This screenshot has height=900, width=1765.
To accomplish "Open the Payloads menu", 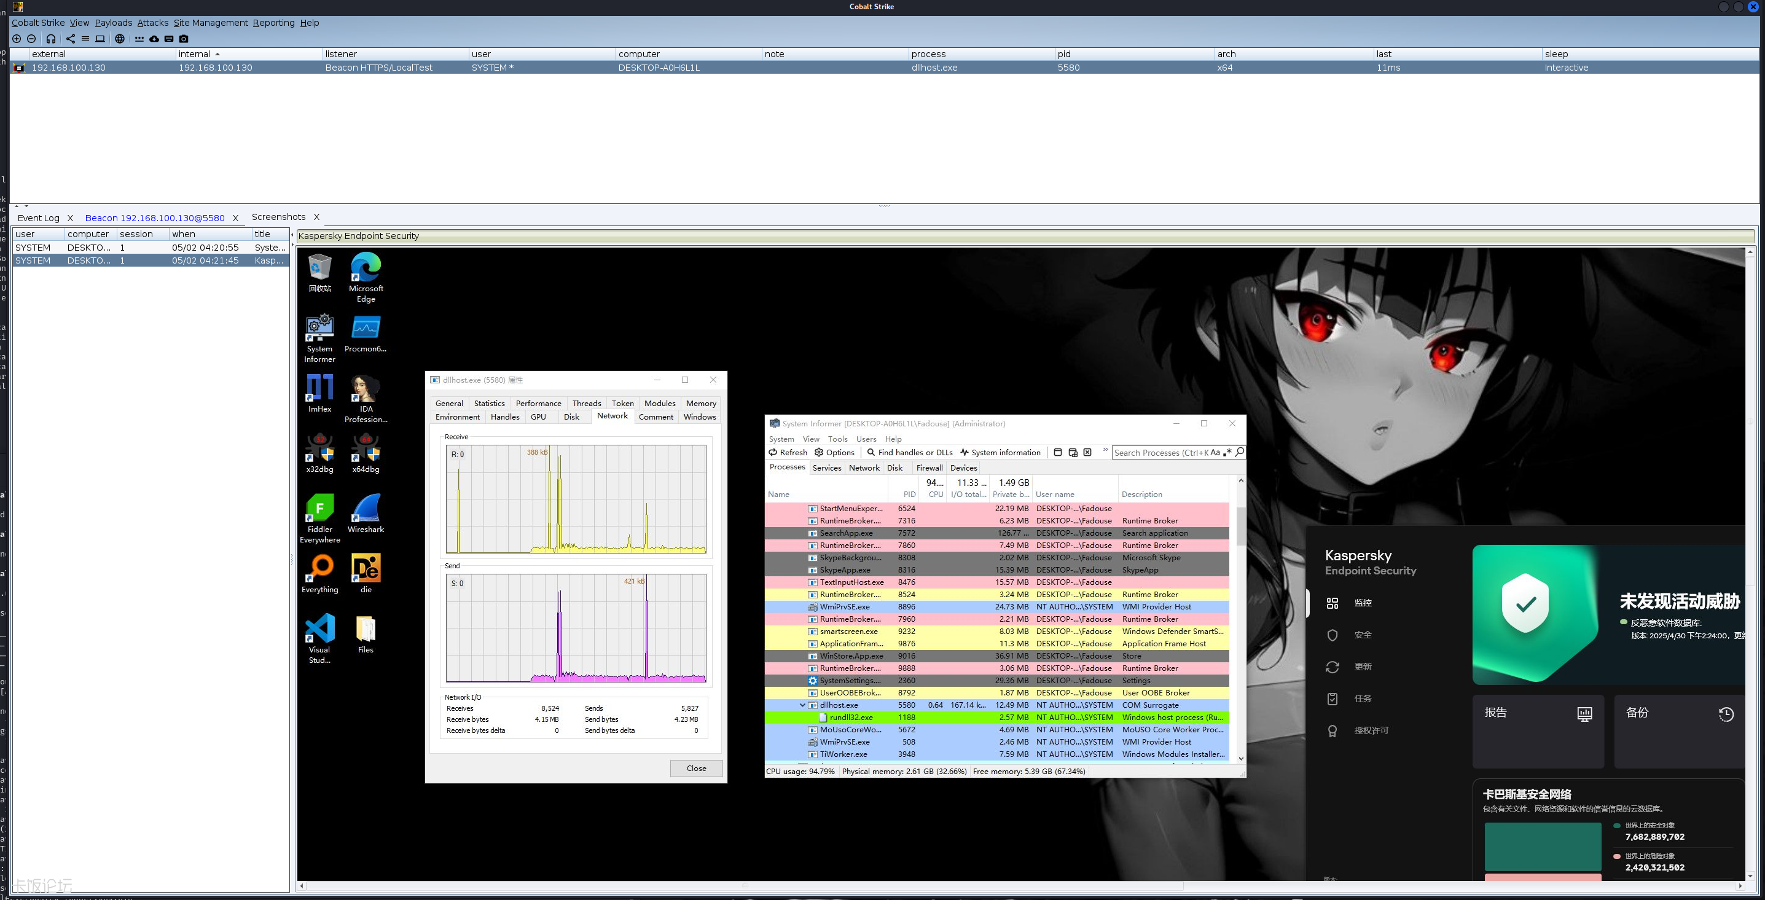I will [x=113, y=23].
